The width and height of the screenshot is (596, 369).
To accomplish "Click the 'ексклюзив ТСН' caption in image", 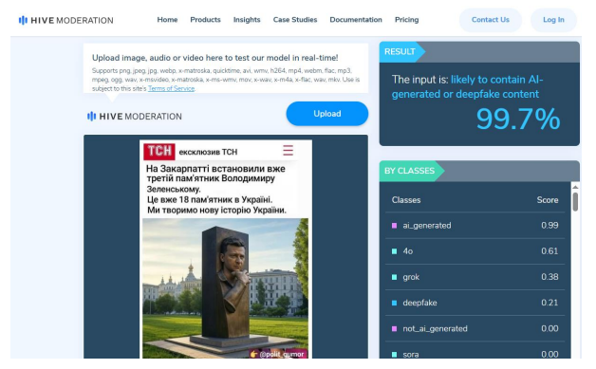I will (208, 152).
